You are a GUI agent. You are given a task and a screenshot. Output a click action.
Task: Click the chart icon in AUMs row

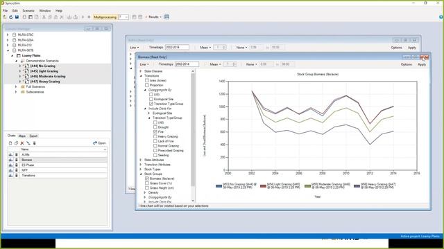point(11,155)
